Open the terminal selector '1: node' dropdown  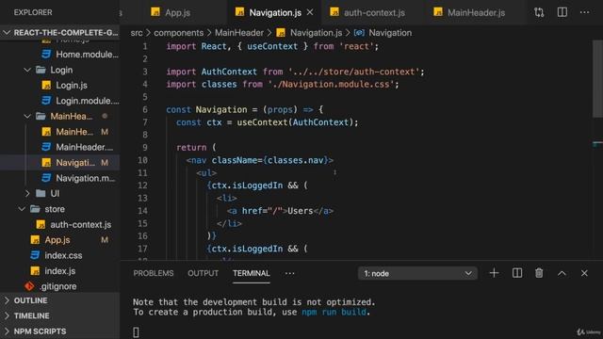tap(417, 273)
